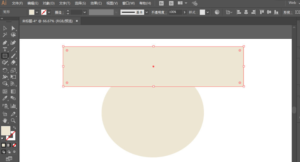The height and width of the screenshot is (162, 300).
Task: Open the 文件(F) menu
Action: (17, 3)
